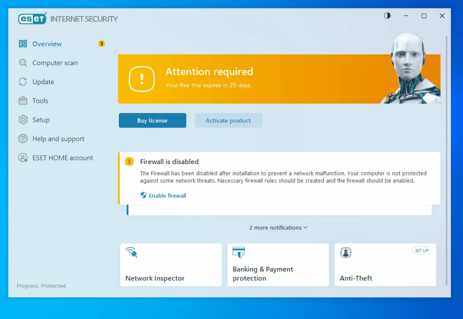
Task: Click the notification badge showing 3
Action: click(x=101, y=44)
